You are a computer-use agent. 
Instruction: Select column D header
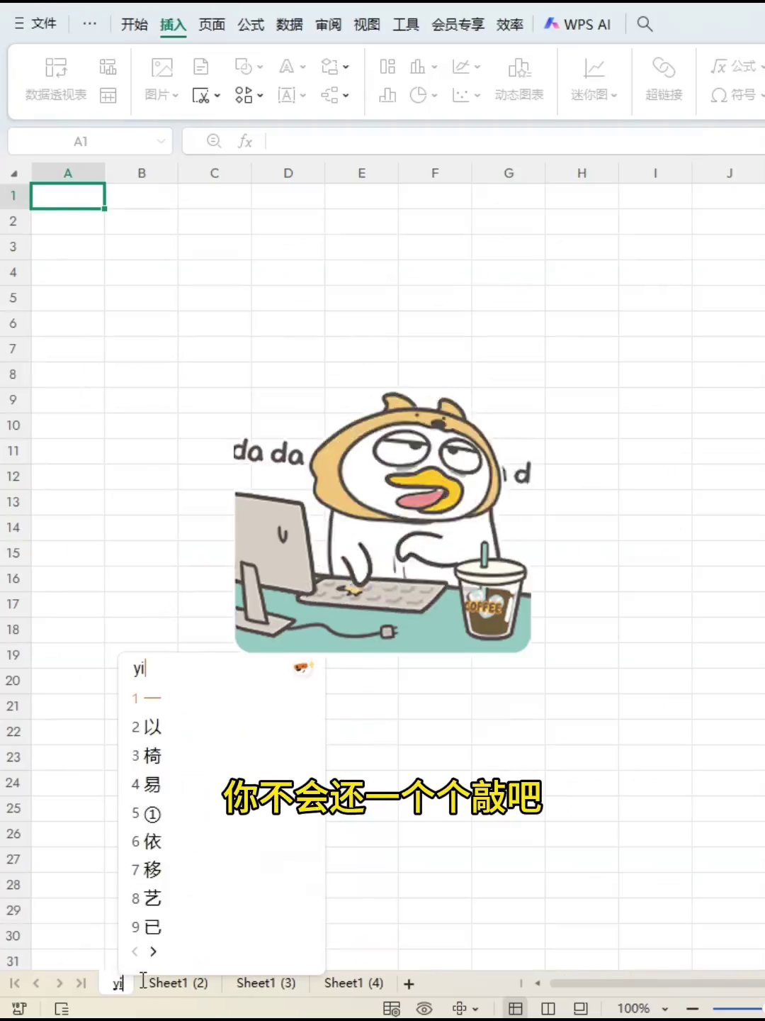click(288, 173)
